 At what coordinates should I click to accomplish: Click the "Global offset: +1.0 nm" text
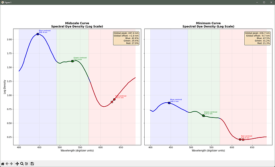(x=126, y=36)
